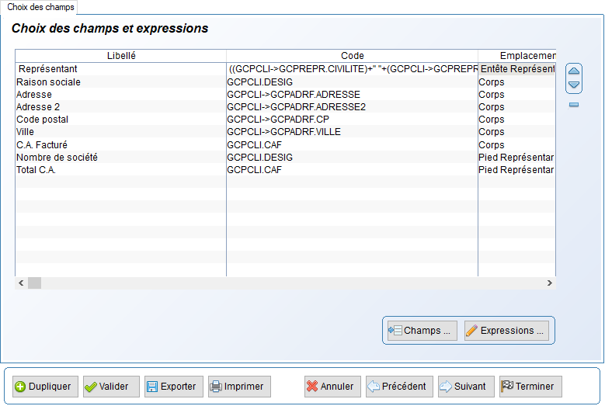
Task: Advance with the Suivant button
Action: tap(466, 387)
